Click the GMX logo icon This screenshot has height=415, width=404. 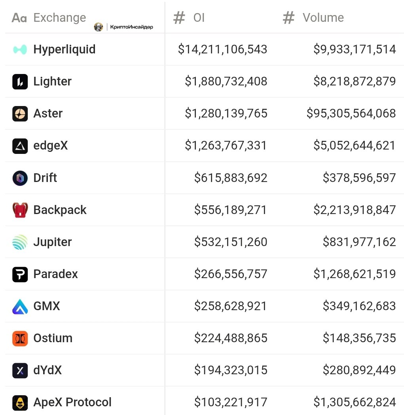pyautogui.click(x=20, y=306)
